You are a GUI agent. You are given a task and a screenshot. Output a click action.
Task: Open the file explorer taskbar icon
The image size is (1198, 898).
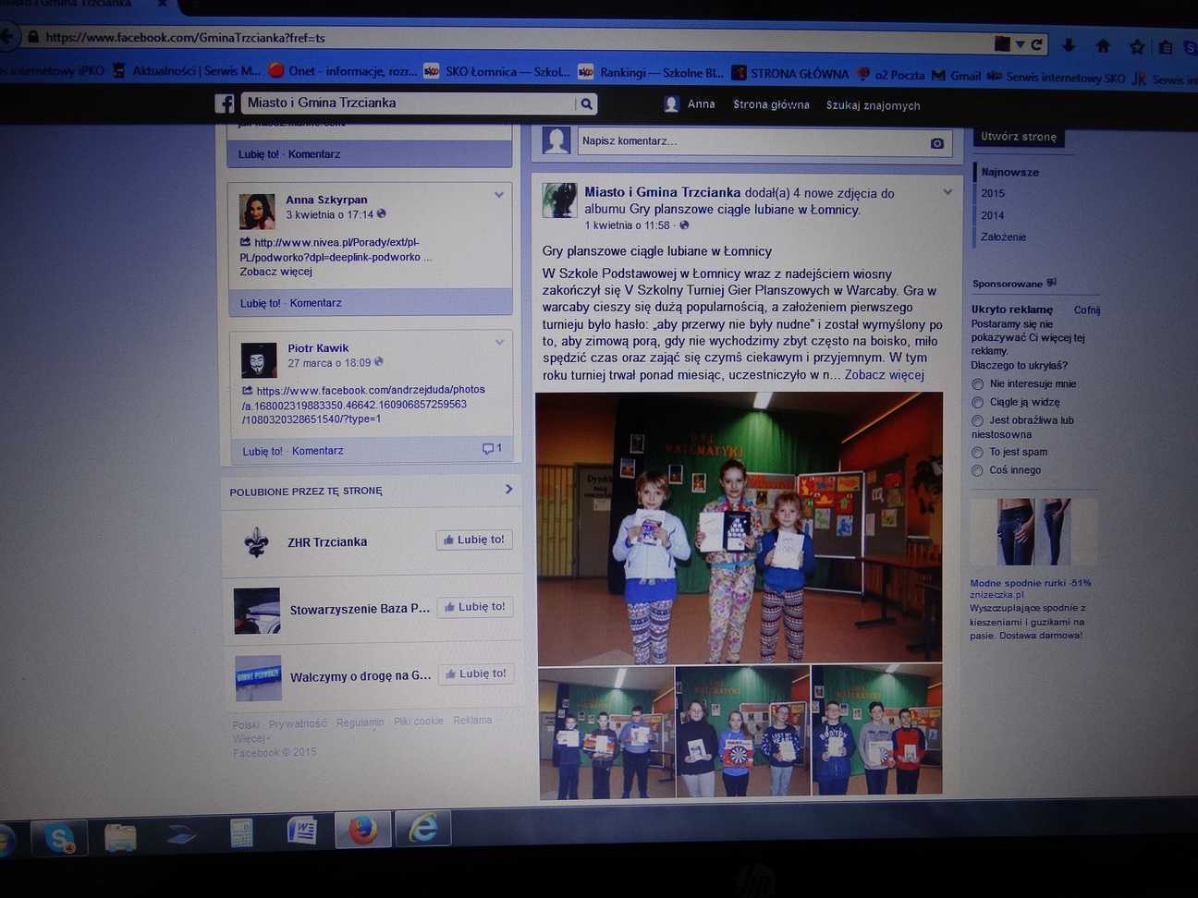point(120,837)
